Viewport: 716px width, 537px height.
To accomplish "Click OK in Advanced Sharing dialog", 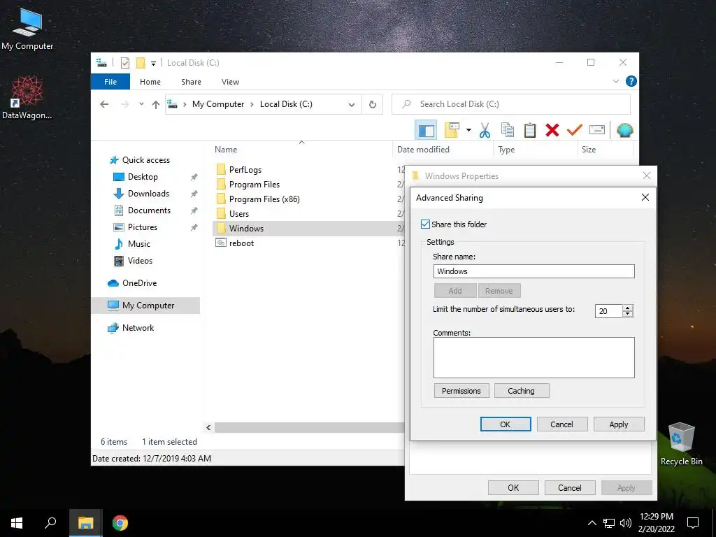I will point(506,424).
